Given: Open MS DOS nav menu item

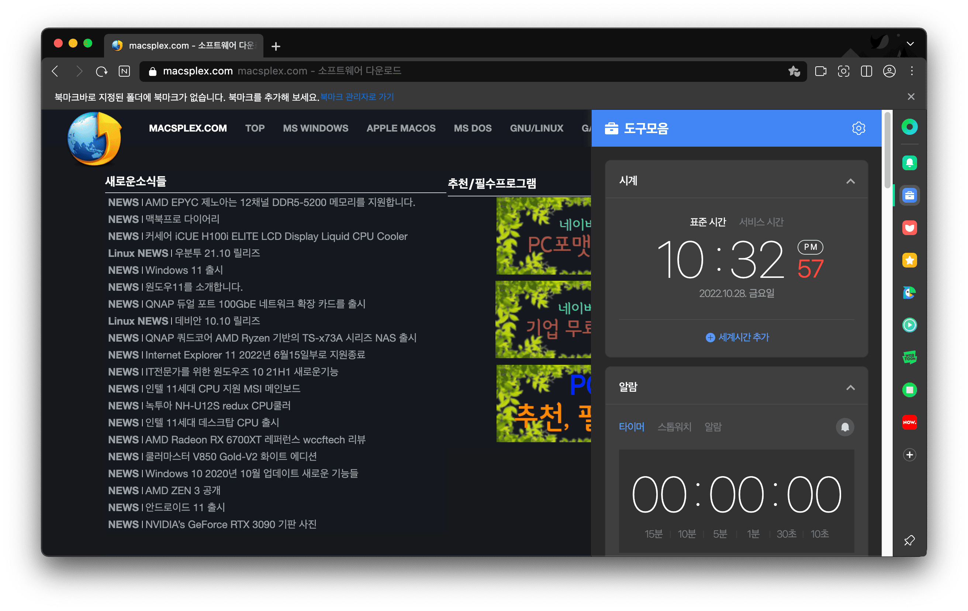Looking at the screenshot, I should click(x=472, y=128).
